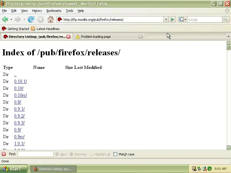Toggle the Highlight all option

100,154
